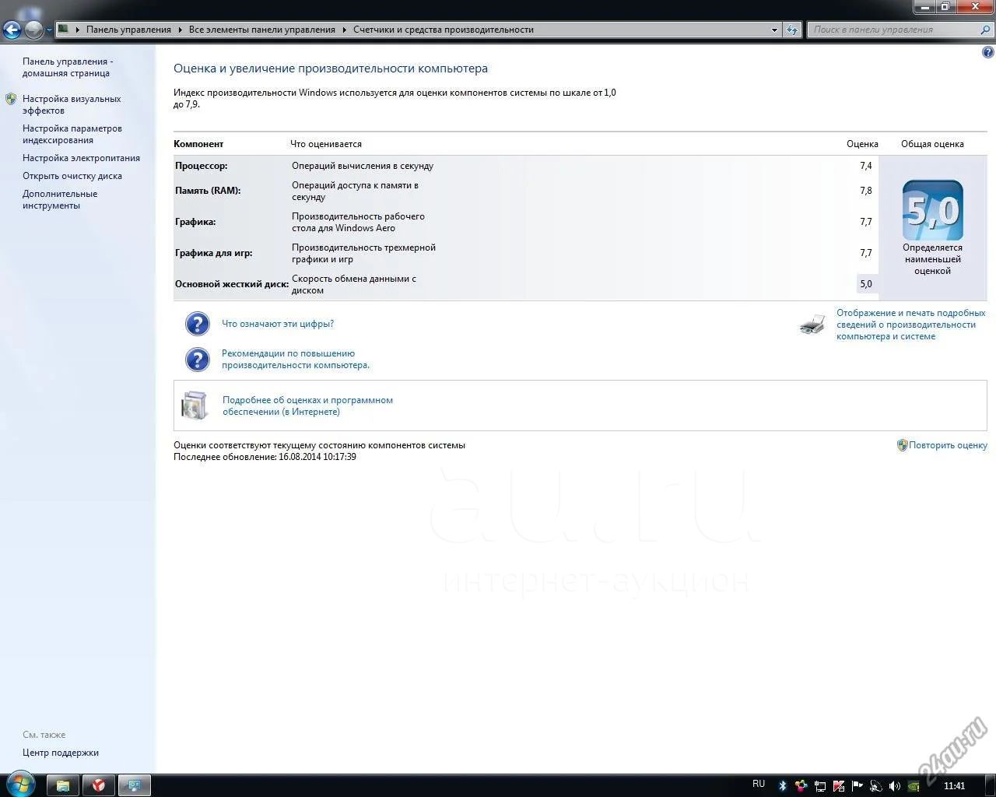Click Safely Remove Hardware tray icon
996x797 pixels.
[x=876, y=786]
